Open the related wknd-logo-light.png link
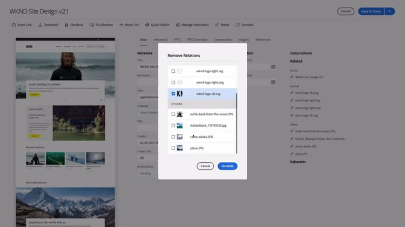Screen dimensions: 405x227 coord(308,108)
